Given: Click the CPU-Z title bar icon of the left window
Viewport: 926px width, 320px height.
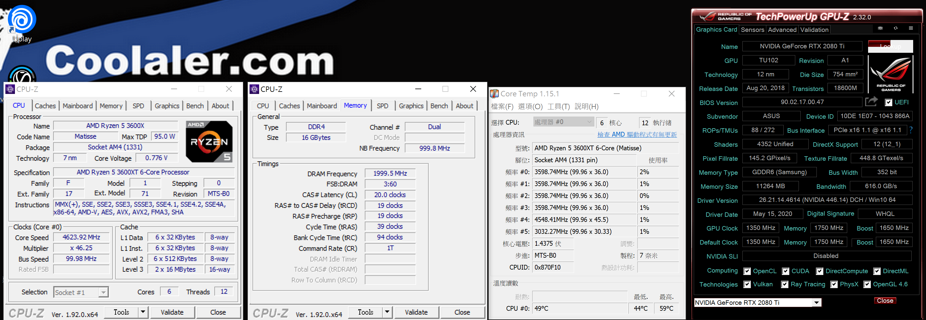Looking at the screenshot, I should tap(10, 89).
